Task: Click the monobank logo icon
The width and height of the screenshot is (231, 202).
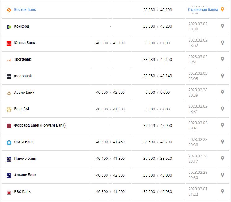Action: pyautogui.click(x=9, y=76)
